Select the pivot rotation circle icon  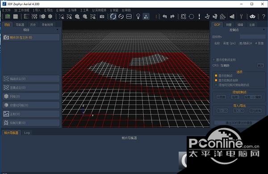point(121,17)
